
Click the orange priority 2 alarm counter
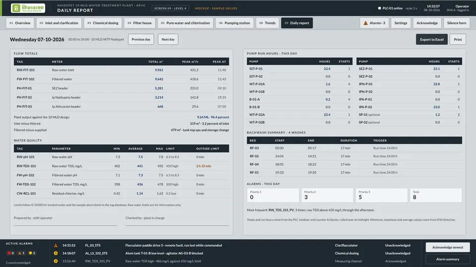tap(21, 253)
